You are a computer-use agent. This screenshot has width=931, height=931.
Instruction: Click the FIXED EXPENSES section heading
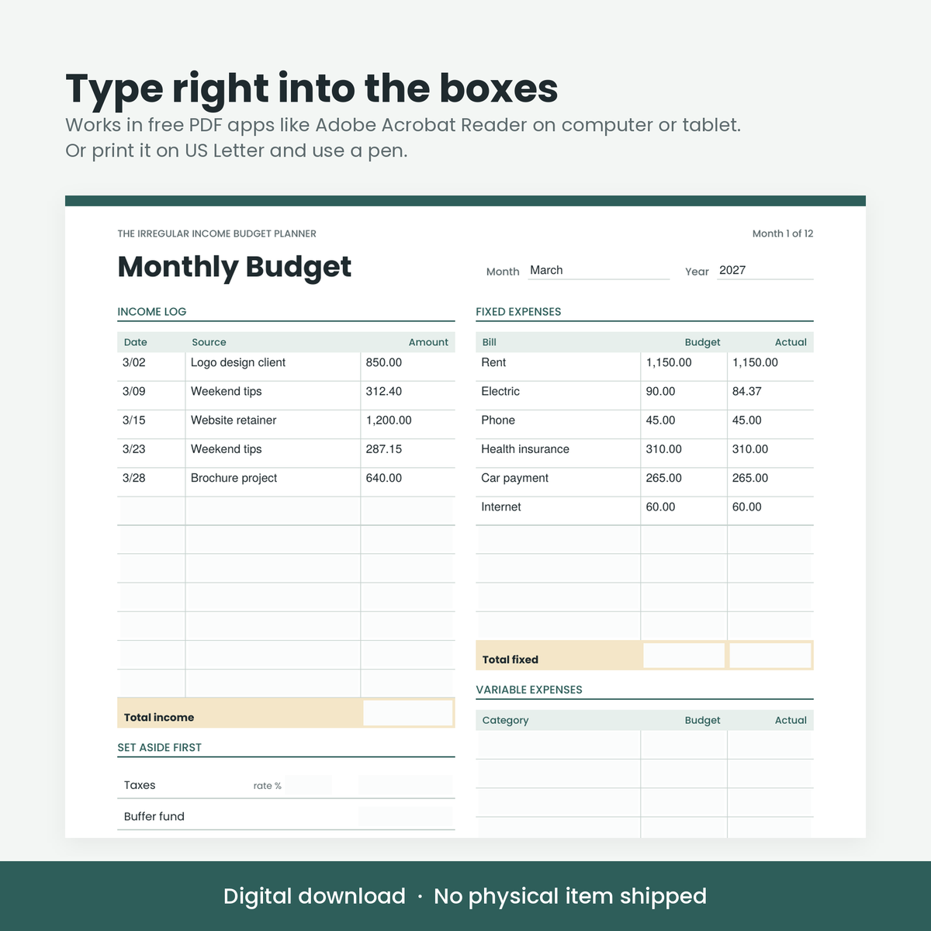(x=518, y=312)
